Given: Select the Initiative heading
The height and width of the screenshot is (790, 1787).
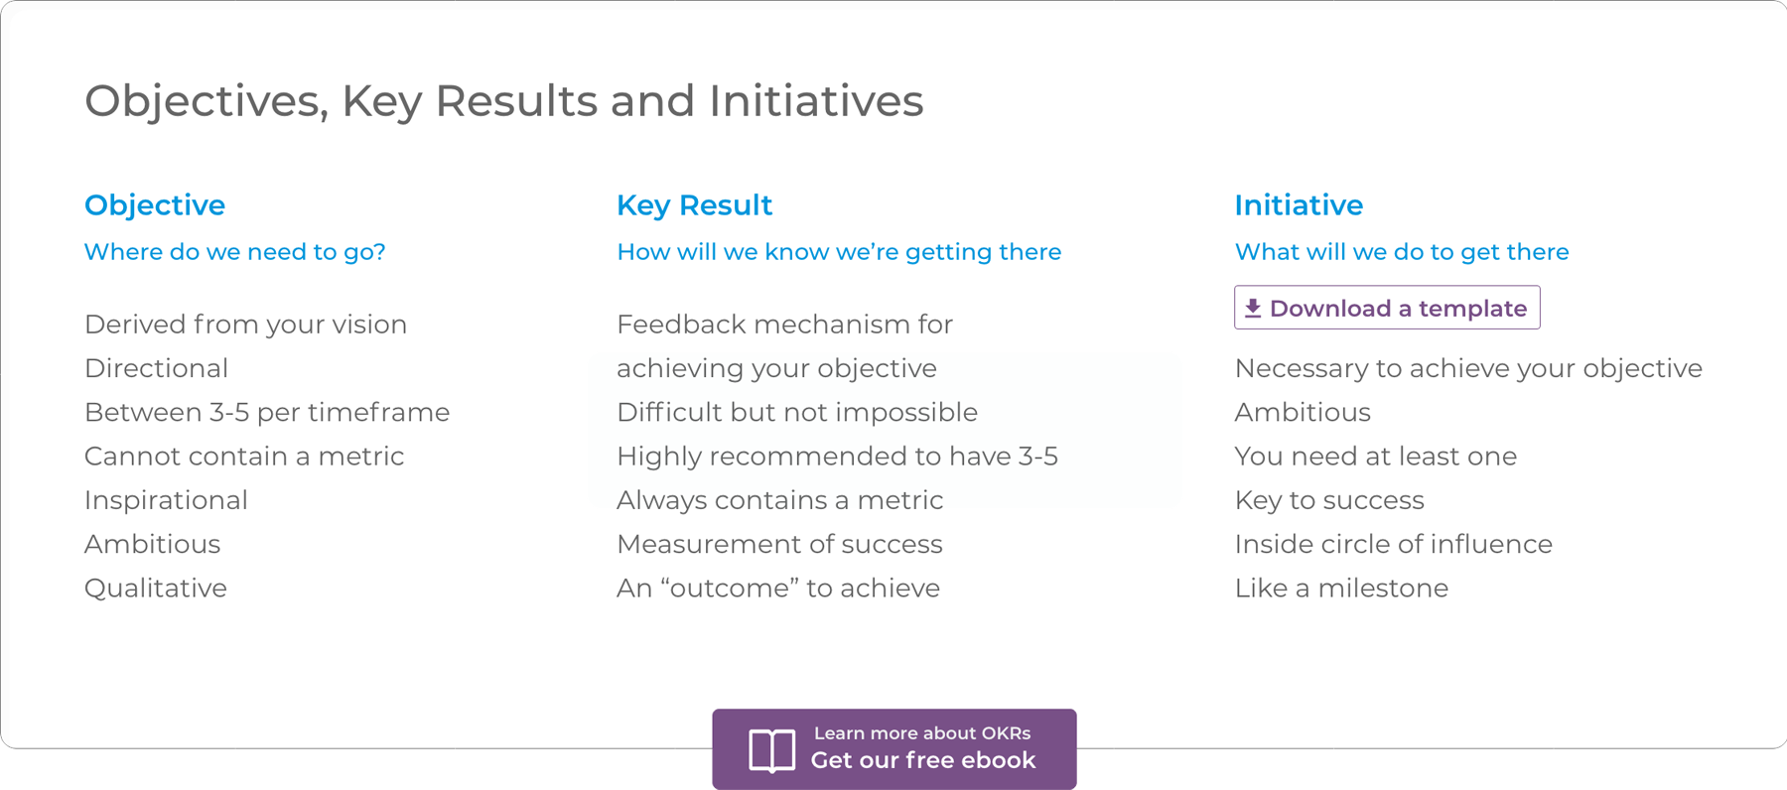Looking at the screenshot, I should (1299, 205).
